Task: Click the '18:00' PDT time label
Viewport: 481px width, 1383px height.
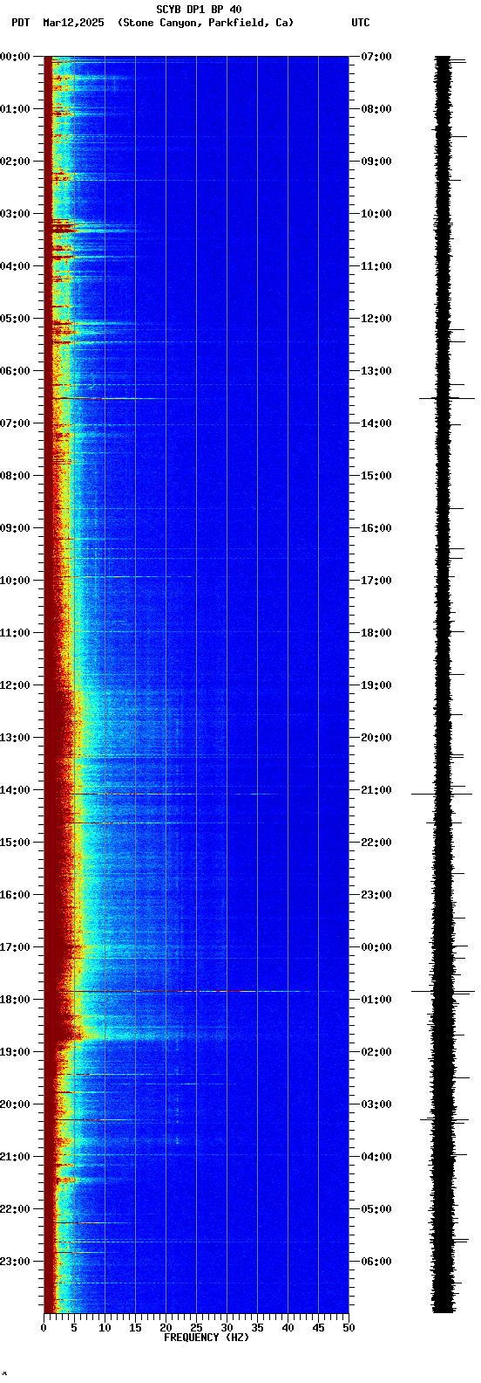Action: coord(13,1000)
